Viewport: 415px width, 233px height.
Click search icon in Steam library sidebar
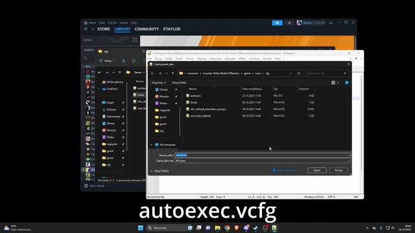tap(86, 58)
